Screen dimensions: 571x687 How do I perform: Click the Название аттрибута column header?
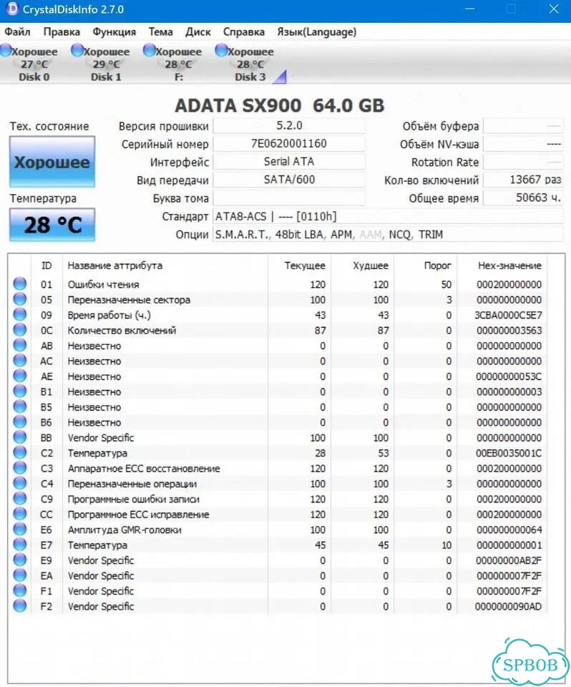click(x=114, y=265)
